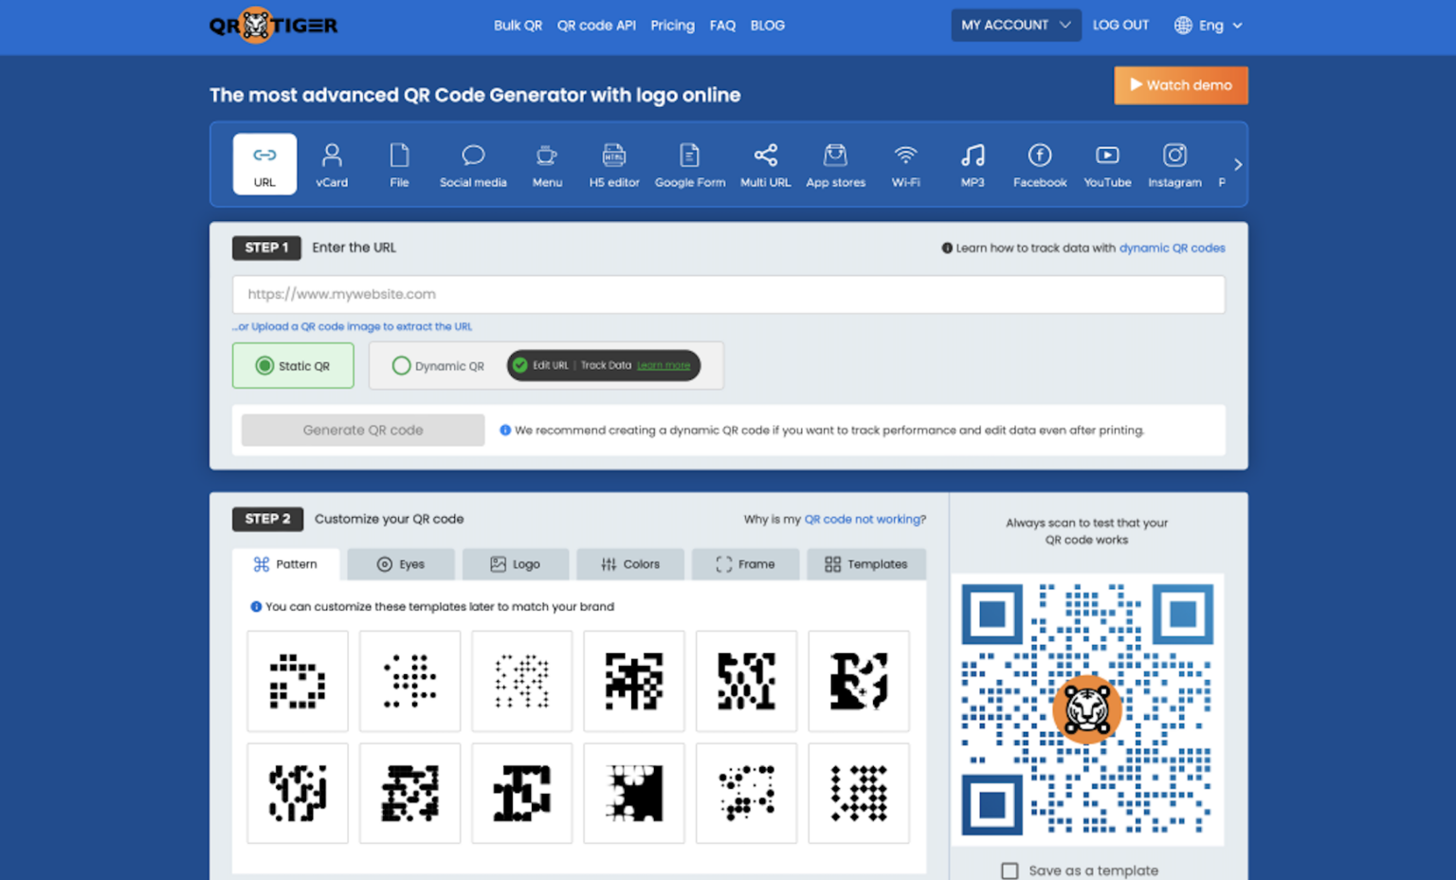Switch to the Colors customization tab

(629, 564)
